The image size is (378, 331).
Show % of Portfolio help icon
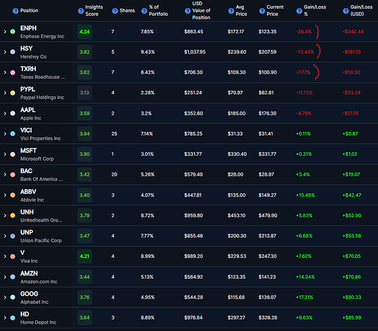tap(144, 11)
